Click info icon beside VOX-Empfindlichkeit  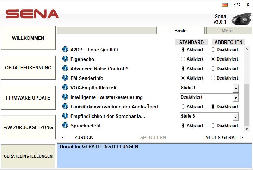[65, 88]
